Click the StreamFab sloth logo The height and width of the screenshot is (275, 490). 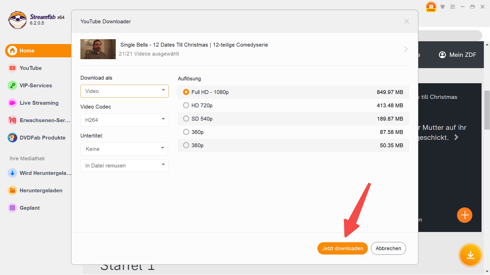tap(17, 20)
